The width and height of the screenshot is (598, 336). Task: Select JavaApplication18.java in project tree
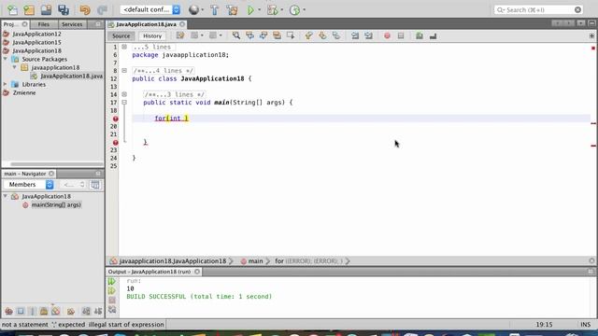coord(71,76)
